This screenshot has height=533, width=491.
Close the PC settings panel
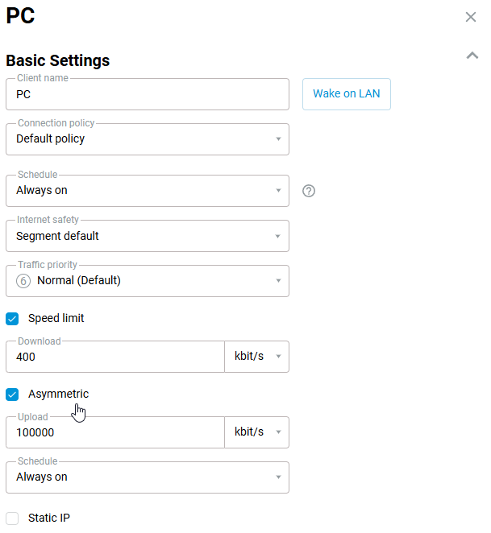coord(471,17)
